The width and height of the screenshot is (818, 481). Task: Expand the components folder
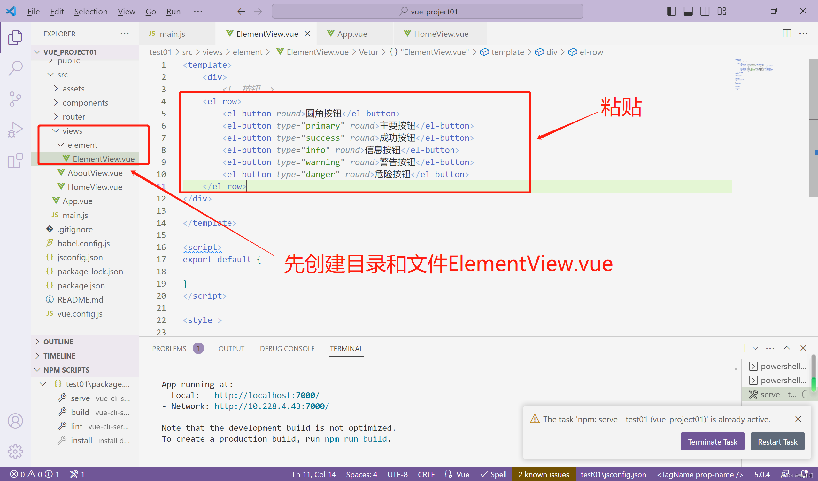pyautogui.click(x=85, y=103)
